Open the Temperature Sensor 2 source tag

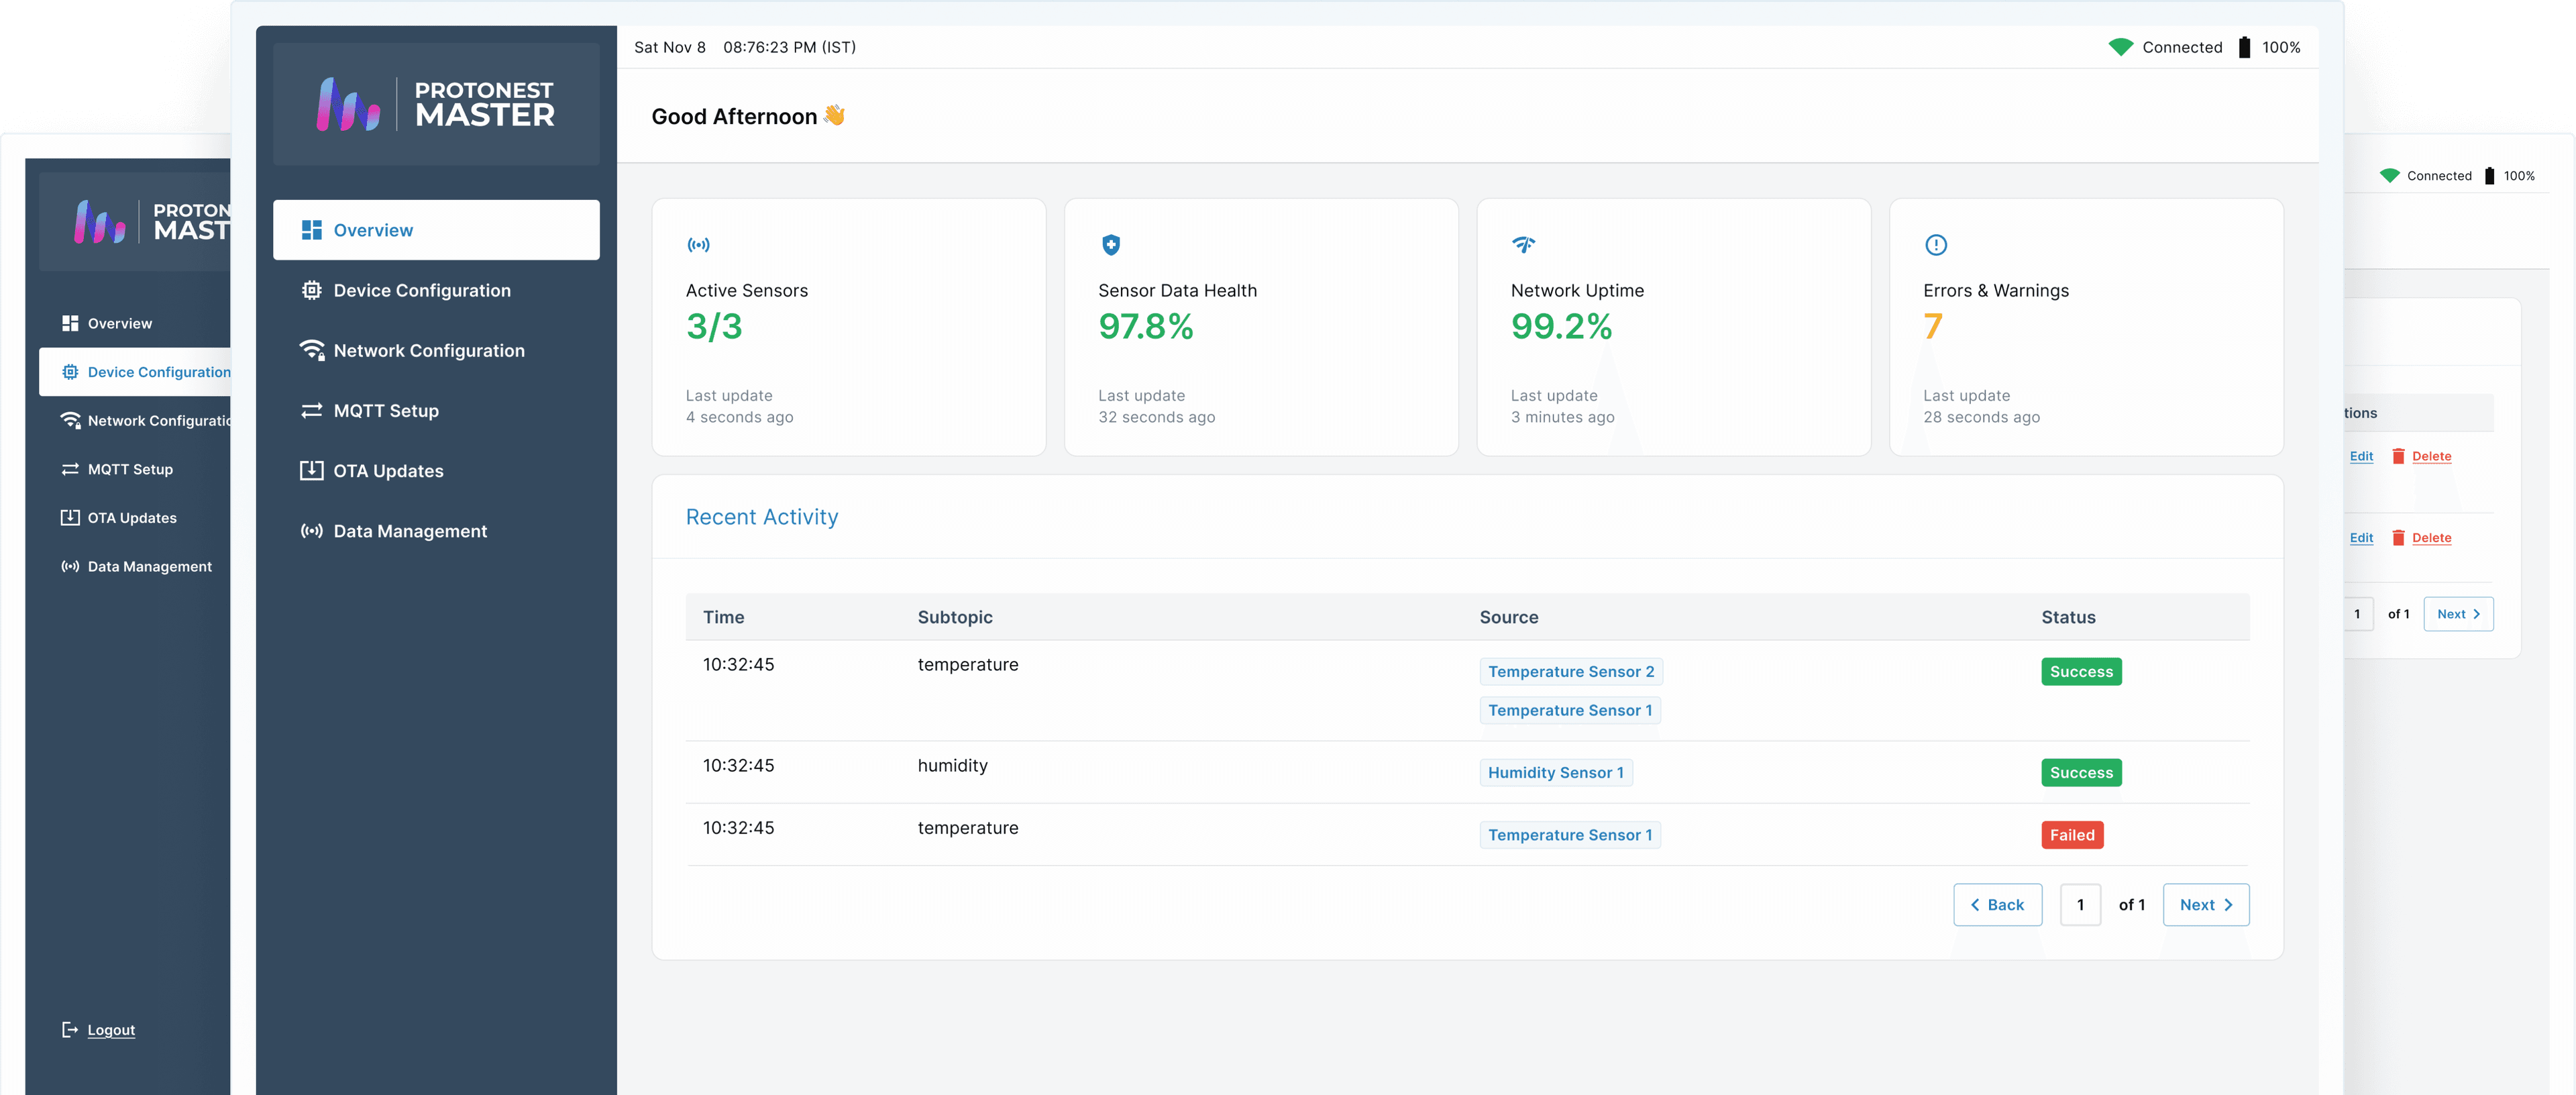[1570, 671]
